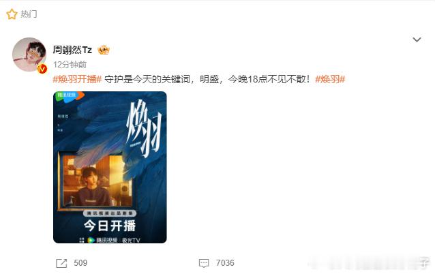Click the 12分钟前 timestamp
The image size is (435, 274).
click(70, 65)
